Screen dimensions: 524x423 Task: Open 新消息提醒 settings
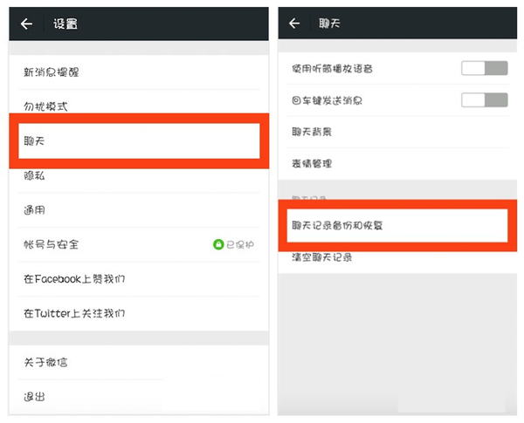(x=139, y=72)
